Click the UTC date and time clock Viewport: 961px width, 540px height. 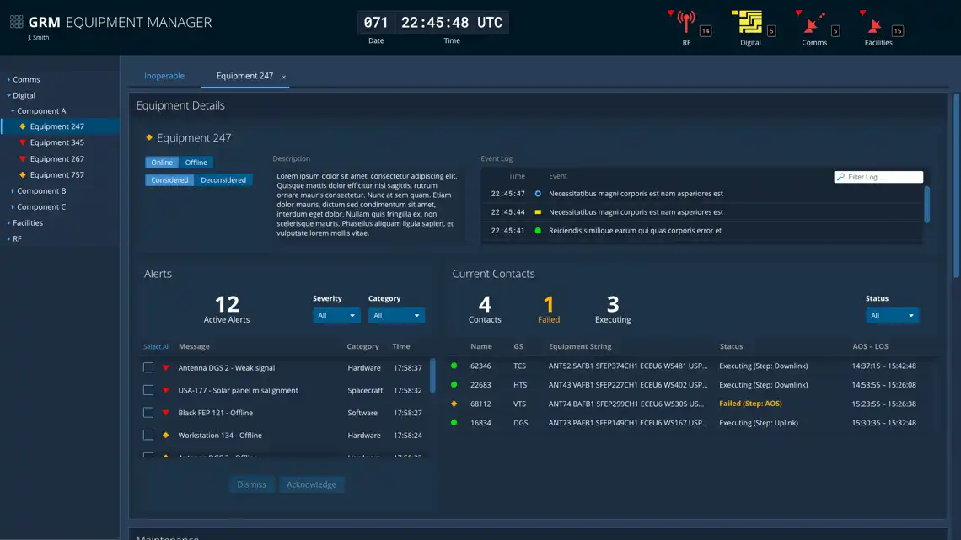(x=432, y=23)
